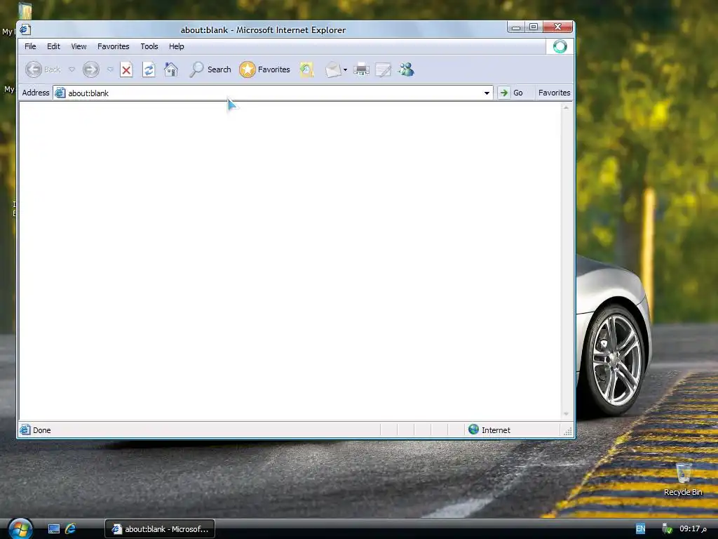Click the Forward navigation button
The image size is (718, 539).
90,69
